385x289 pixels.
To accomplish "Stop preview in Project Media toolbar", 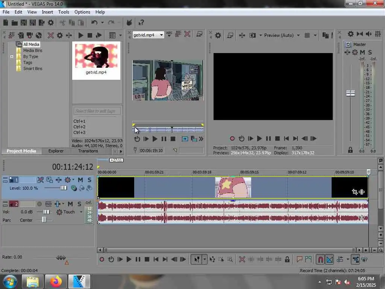I will pos(89,35).
